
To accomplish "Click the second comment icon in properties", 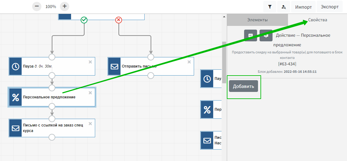I will 266,35.
